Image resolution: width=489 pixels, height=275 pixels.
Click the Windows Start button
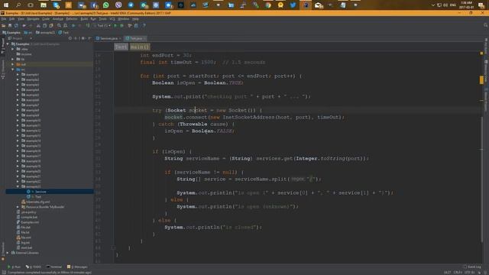5,5
